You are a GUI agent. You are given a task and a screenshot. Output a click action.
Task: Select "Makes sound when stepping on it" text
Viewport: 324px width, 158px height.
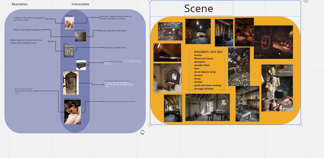tap(29, 30)
